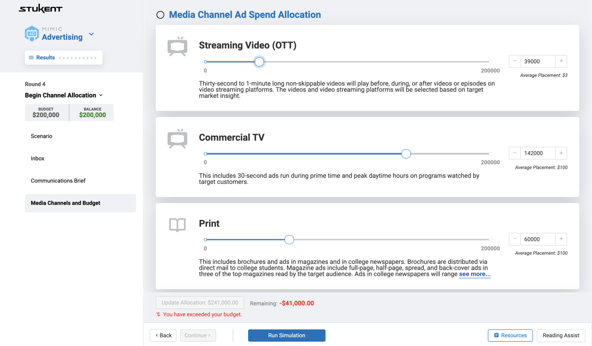Image resolution: width=592 pixels, height=346 pixels.
Task: Decrease Streaming Video amount with minus button
Action: [x=515, y=61]
